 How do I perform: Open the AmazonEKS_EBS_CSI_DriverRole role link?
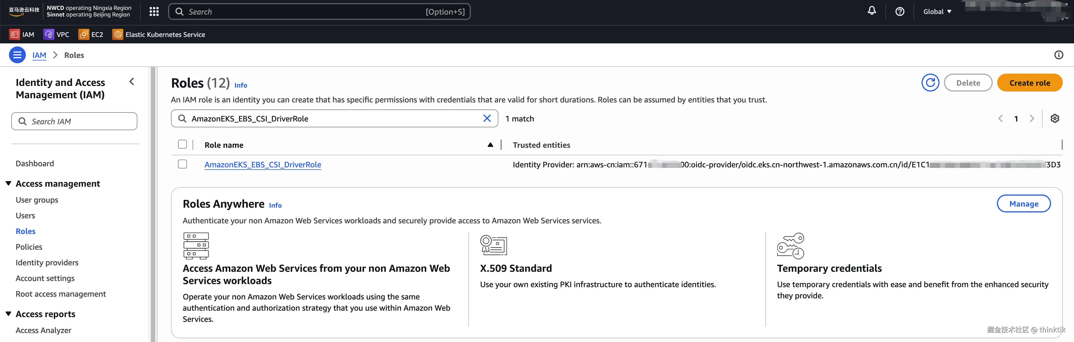coord(263,165)
